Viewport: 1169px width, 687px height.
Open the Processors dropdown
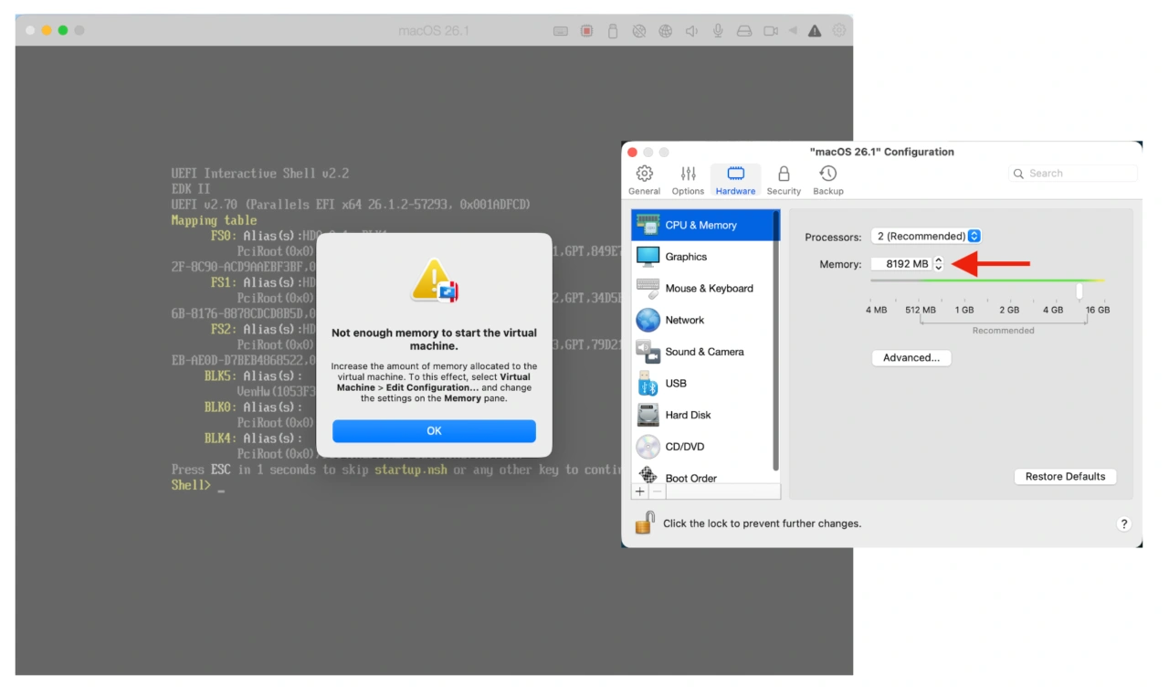(x=926, y=236)
